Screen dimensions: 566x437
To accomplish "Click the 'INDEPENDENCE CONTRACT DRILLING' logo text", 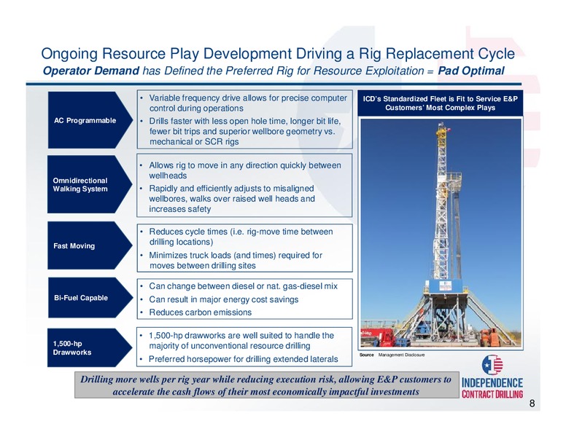I will [x=492, y=388].
